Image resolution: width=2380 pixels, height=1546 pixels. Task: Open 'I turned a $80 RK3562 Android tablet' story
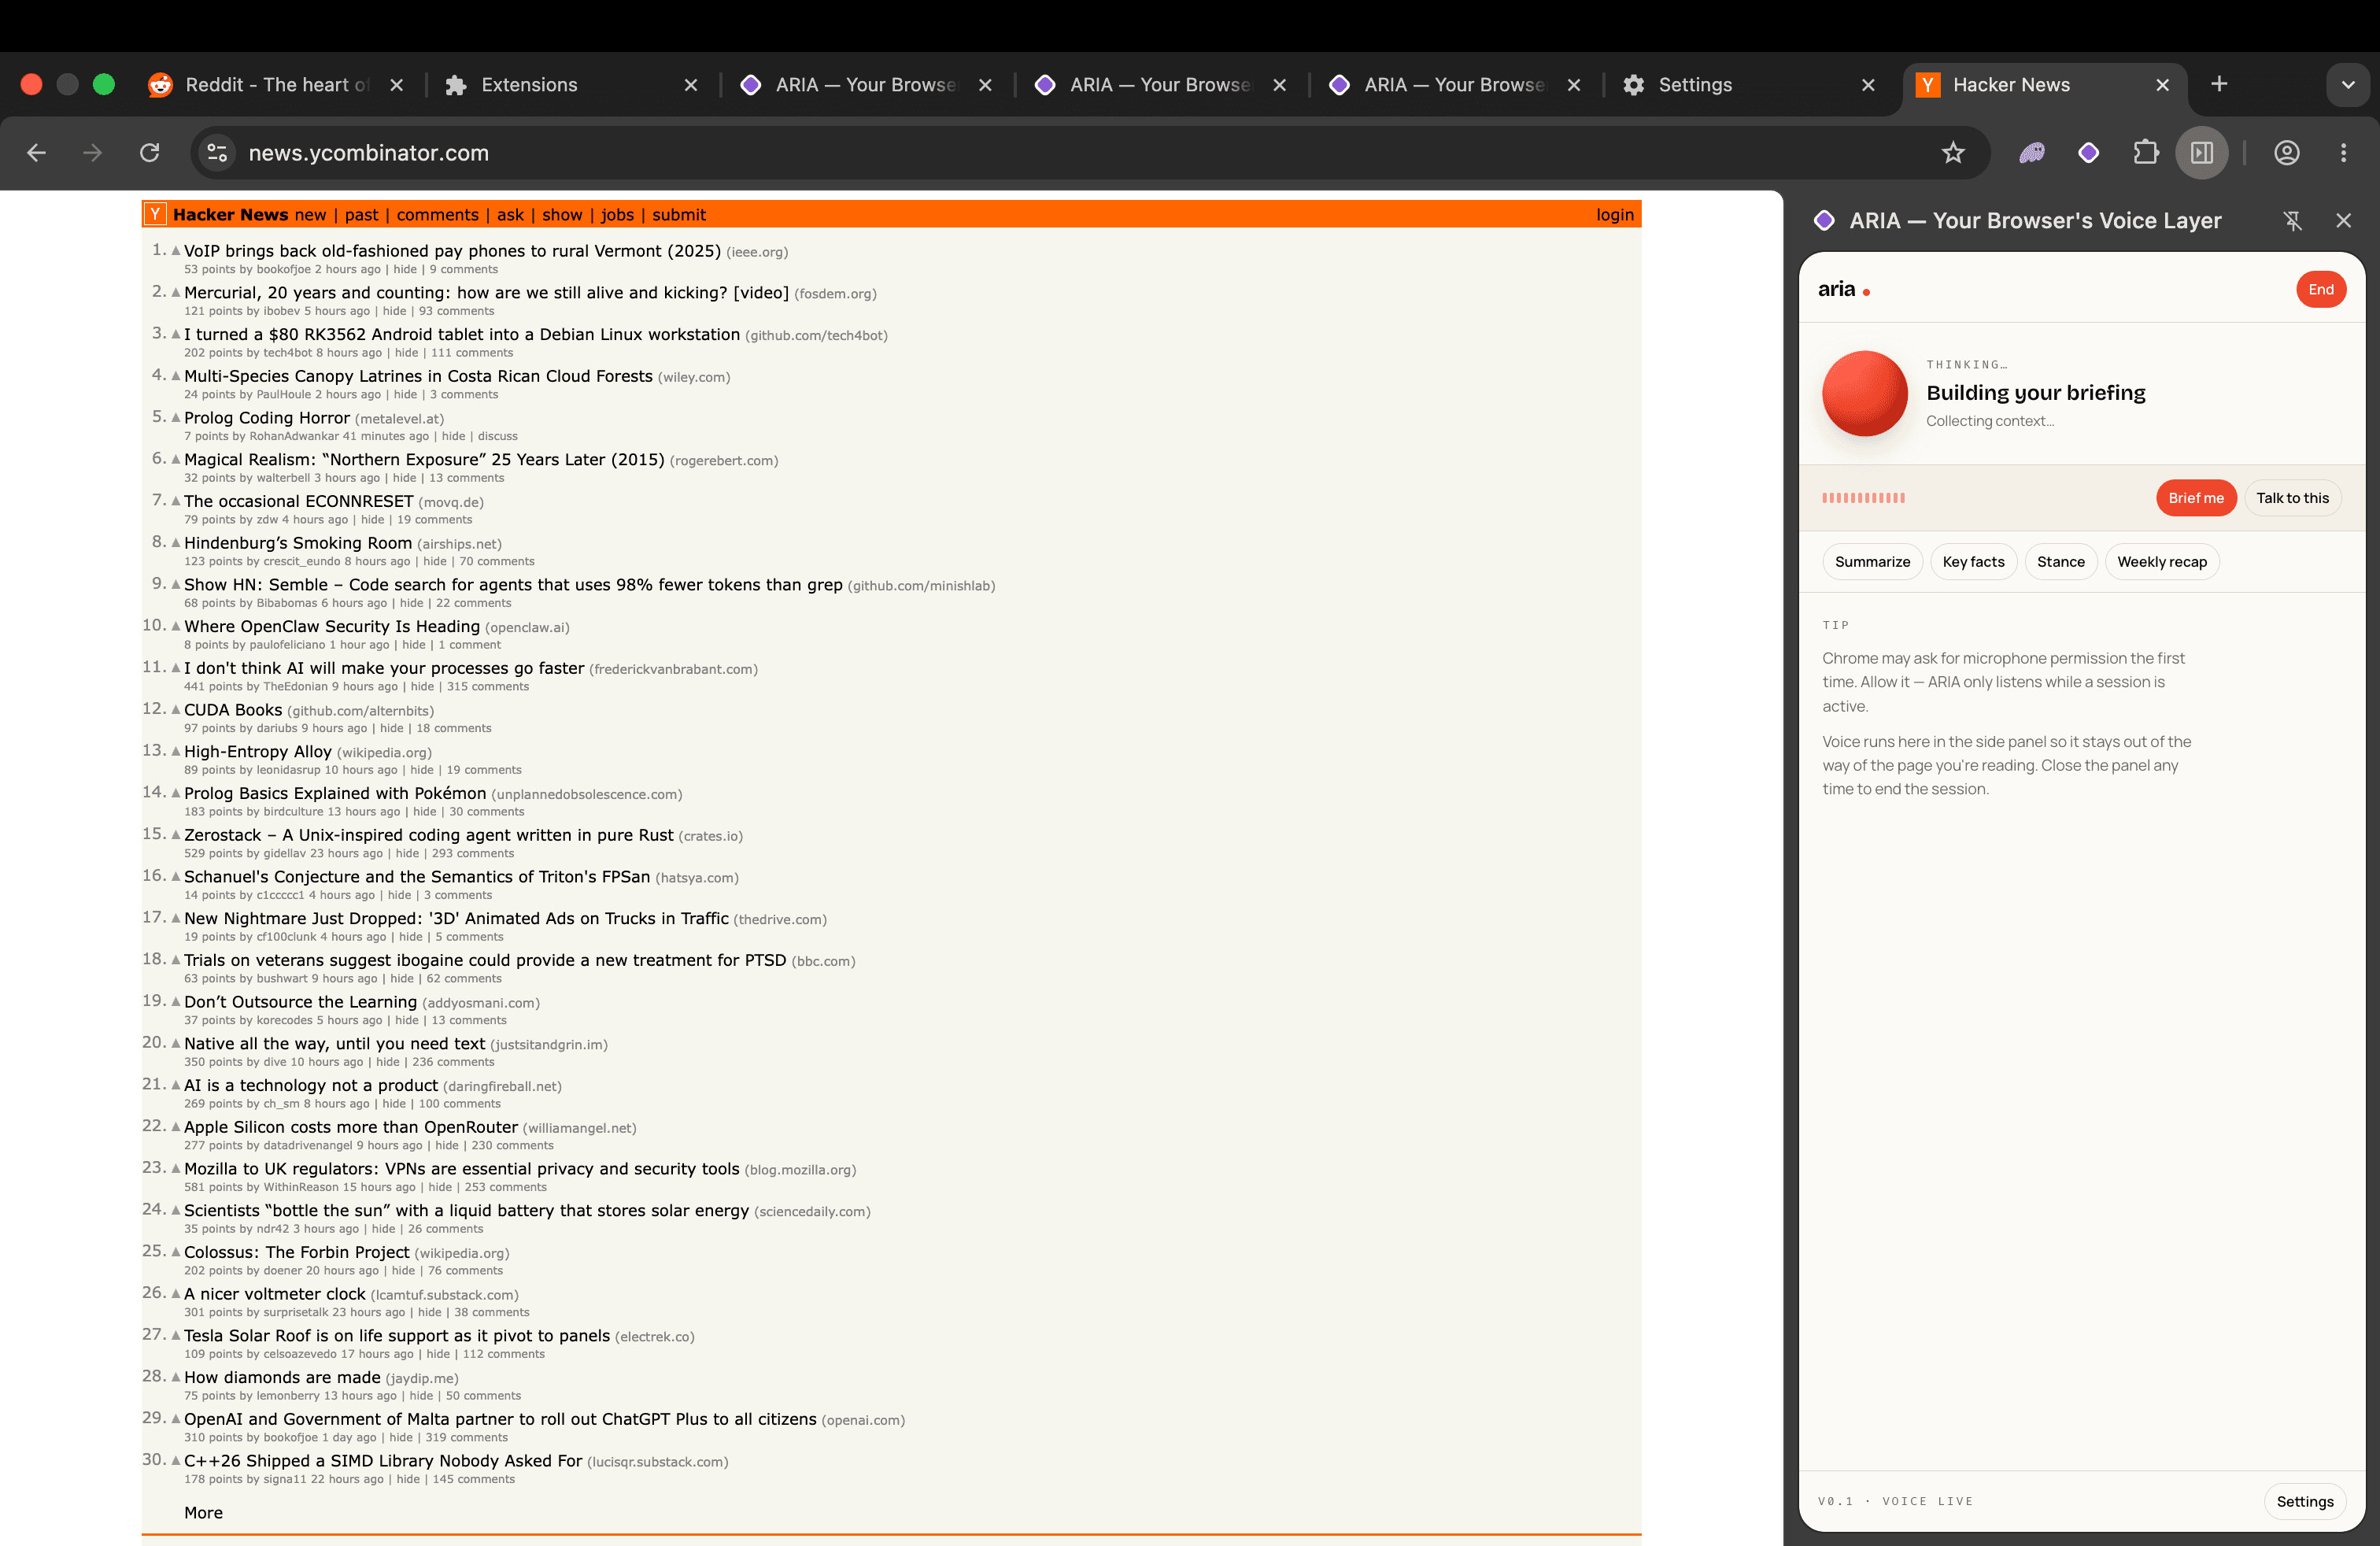pos(462,334)
